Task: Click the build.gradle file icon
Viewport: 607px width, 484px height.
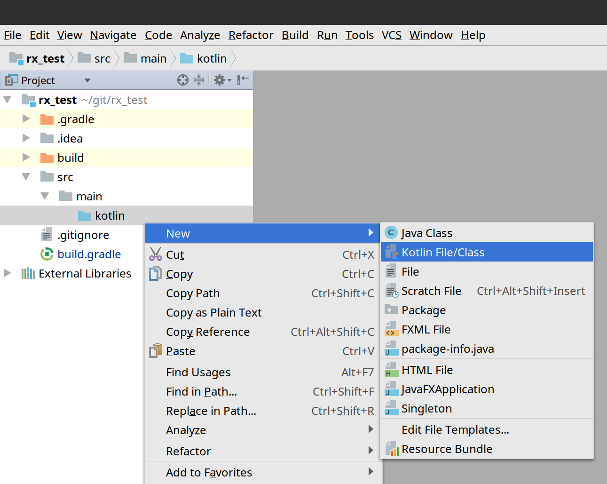Action: pyautogui.click(x=47, y=254)
